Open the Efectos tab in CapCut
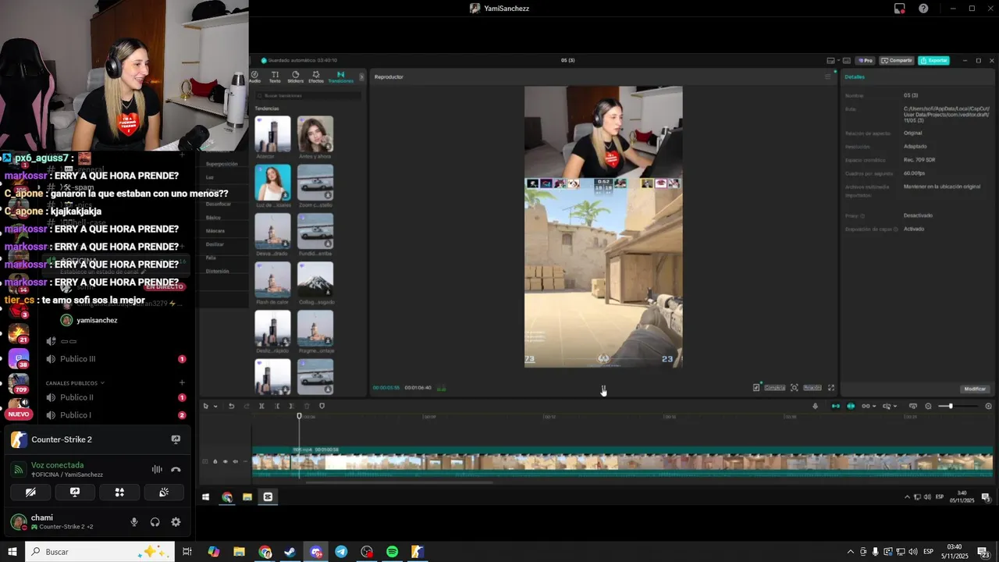 click(315, 76)
